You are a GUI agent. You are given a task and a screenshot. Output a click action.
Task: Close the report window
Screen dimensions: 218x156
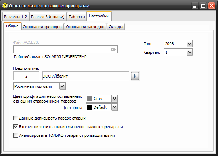[211, 6]
